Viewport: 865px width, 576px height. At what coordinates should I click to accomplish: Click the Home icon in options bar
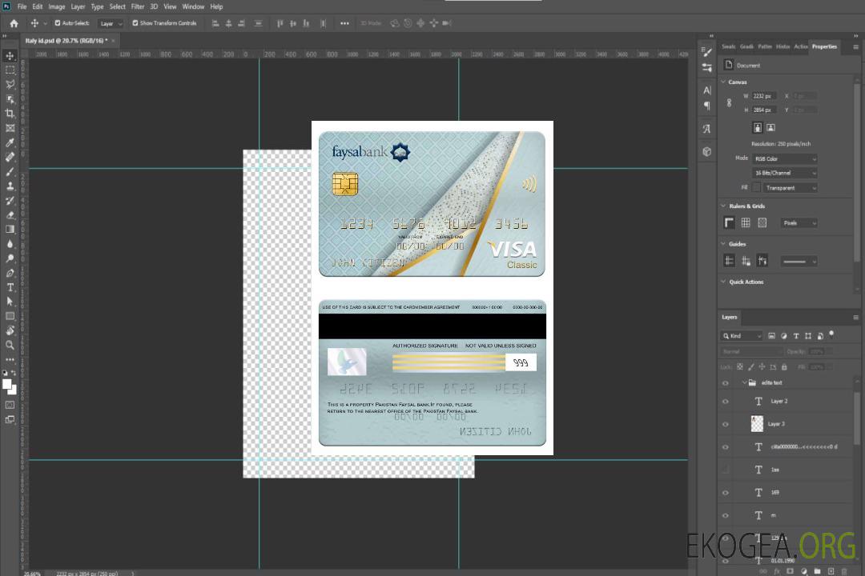pos(14,23)
